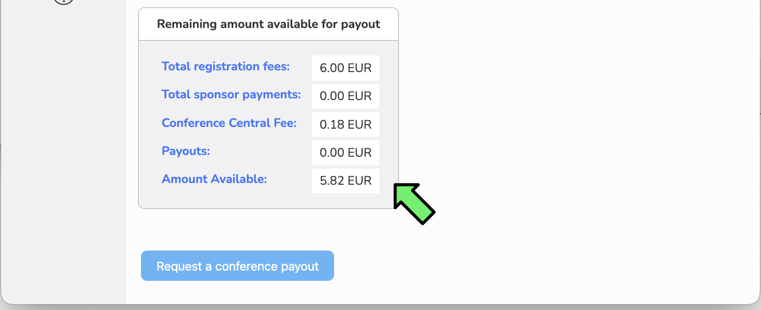Image resolution: width=761 pixels, height=310 pixels.
Task: Select the 5.82 EUR available amount
Action: (x=346, y=181)
